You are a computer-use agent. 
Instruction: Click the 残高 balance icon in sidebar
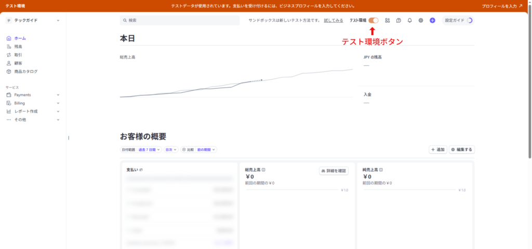pyautogui.click(x=9, y=47)
